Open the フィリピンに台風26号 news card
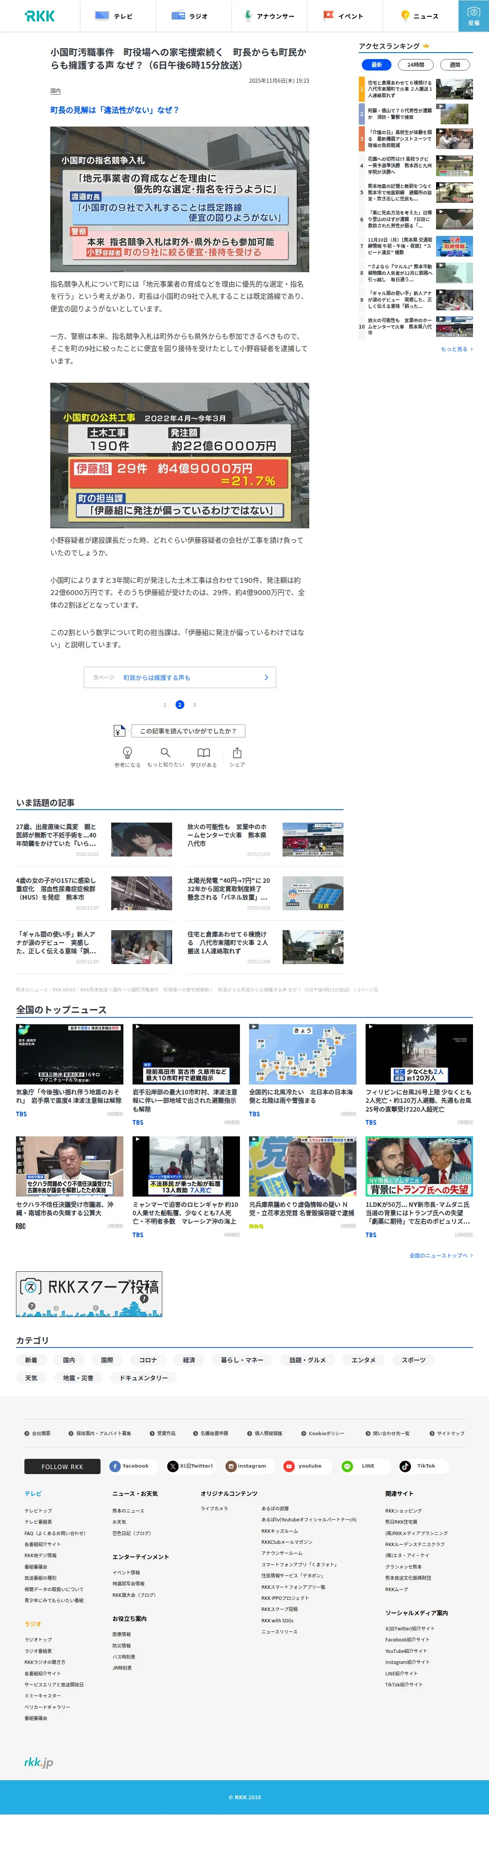 419,1075
